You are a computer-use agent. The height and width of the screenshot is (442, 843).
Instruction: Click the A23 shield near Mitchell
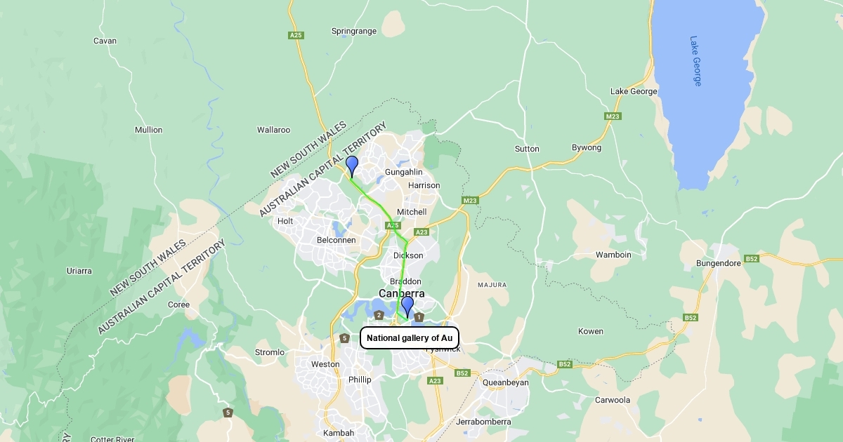421,232
